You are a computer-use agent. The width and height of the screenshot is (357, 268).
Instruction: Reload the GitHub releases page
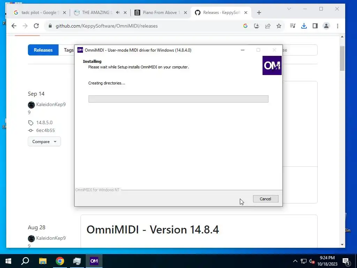point(36,26)
